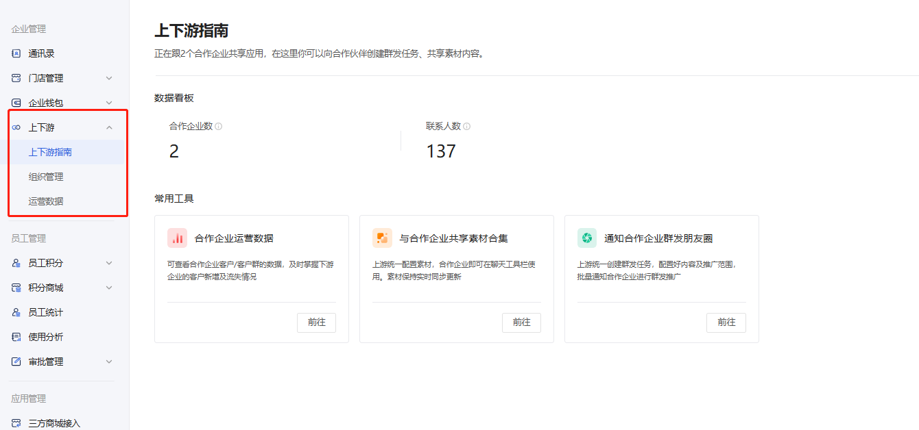Expand the 门店管理 chevron
The height and width of the screenshot is (430, 919).
point(109,78)
